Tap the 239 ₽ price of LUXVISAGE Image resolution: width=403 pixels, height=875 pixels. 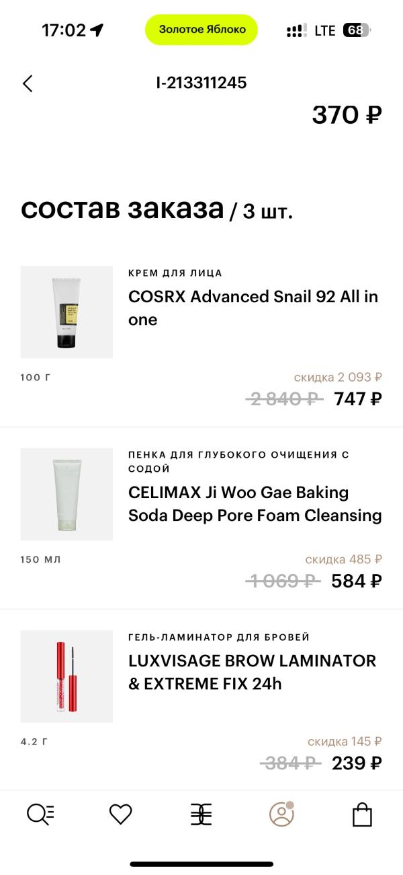[x=357, y=763]
